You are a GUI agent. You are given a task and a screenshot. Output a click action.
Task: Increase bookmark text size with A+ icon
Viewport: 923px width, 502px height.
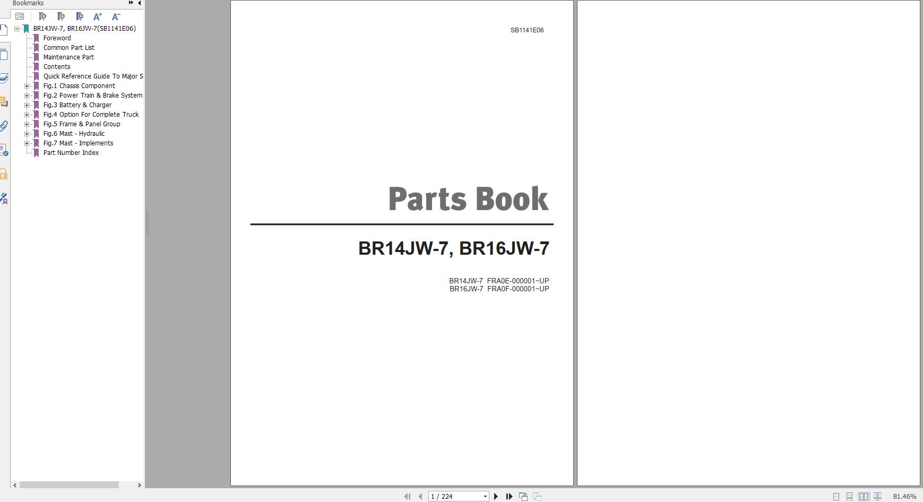[x=98, y=16]
